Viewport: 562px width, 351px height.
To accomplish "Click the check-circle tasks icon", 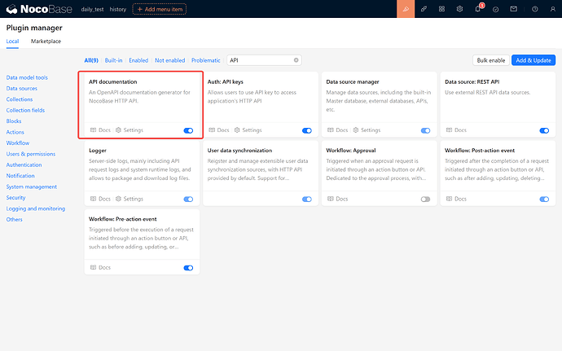I will [496, 9].
